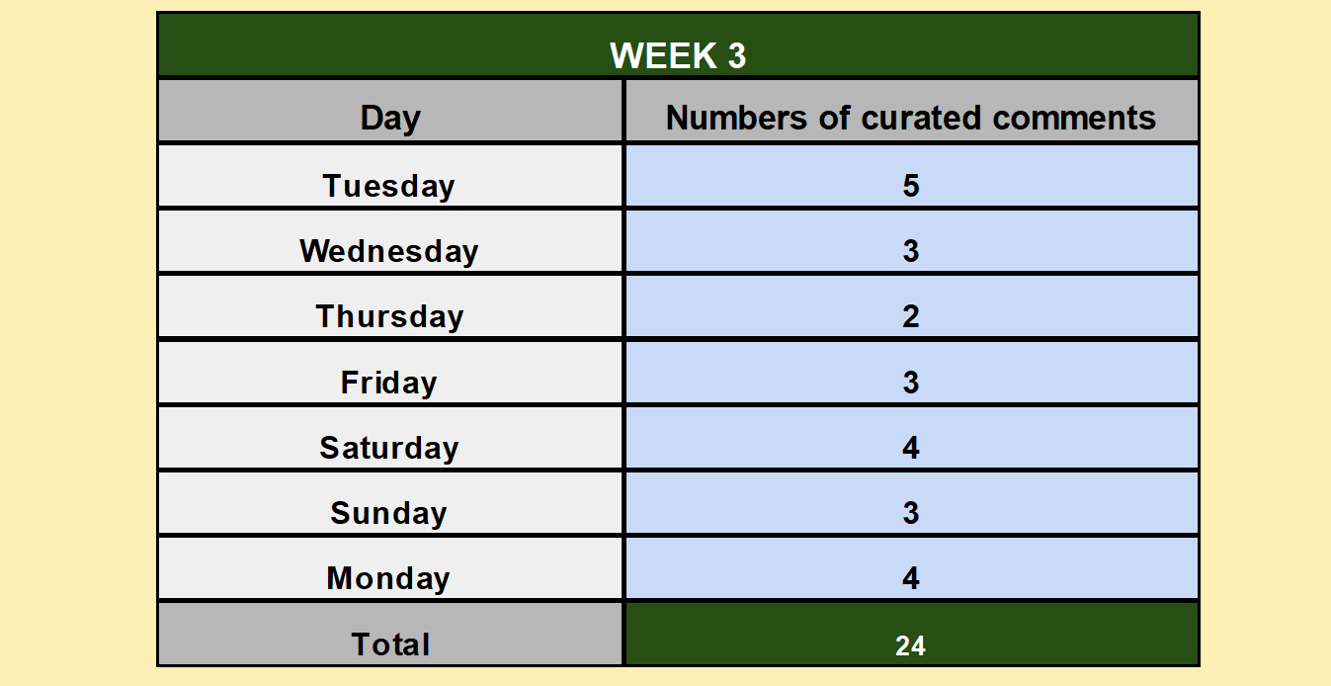Click Sunday's comment count of 3
Screen dimensions: 1331x686
(x=911, y=503)
